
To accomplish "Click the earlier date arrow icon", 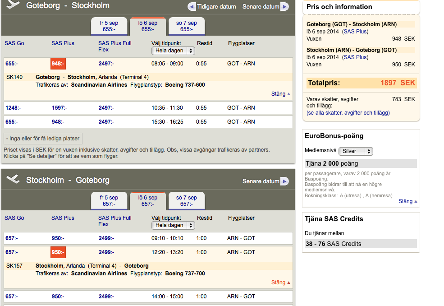I will click(192, 7).
